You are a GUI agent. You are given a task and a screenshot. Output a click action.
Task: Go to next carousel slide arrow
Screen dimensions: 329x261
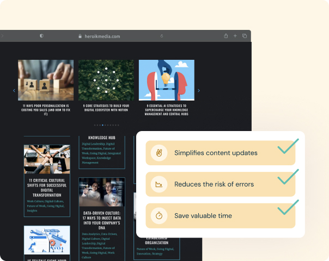(199, 90)
